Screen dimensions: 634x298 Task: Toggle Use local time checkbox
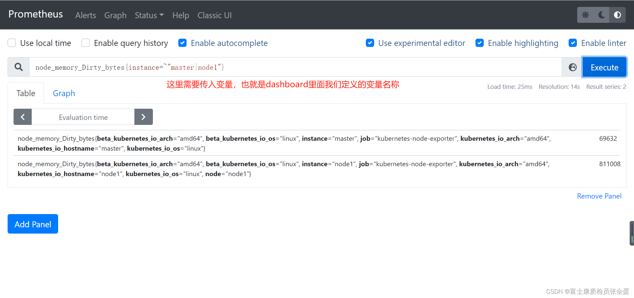click(x=12, y=43)
